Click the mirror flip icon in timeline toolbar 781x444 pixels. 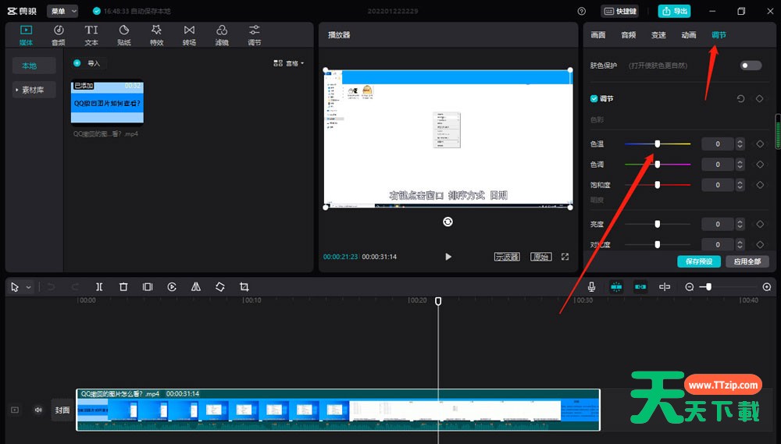click(196, 287)
